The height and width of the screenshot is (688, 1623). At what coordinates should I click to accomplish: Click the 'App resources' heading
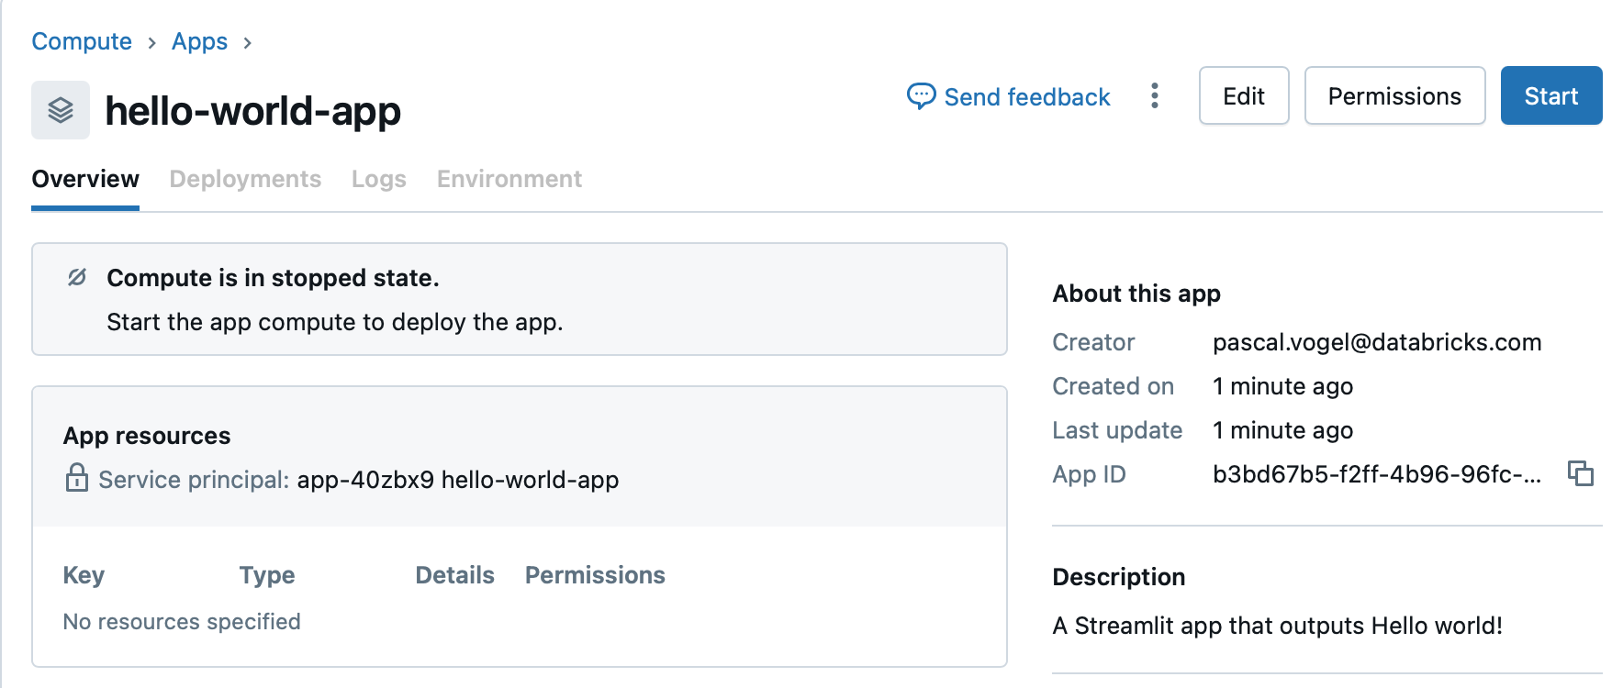pos(147,436)
